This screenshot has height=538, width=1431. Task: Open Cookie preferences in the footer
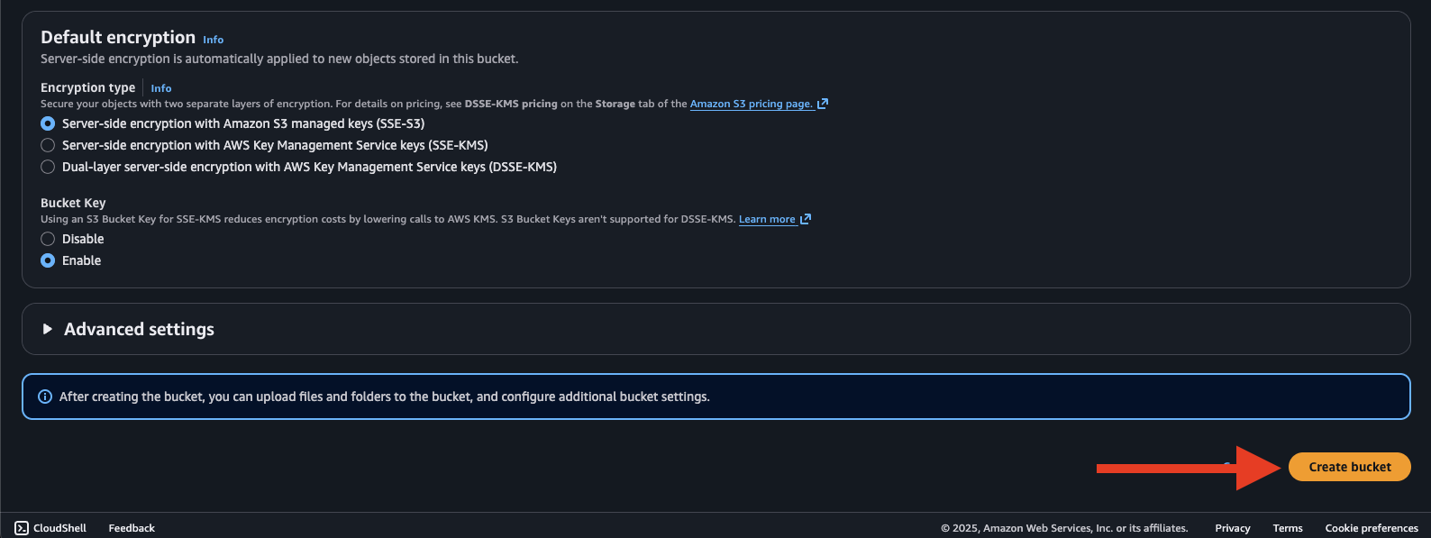tap(1371, 528)
